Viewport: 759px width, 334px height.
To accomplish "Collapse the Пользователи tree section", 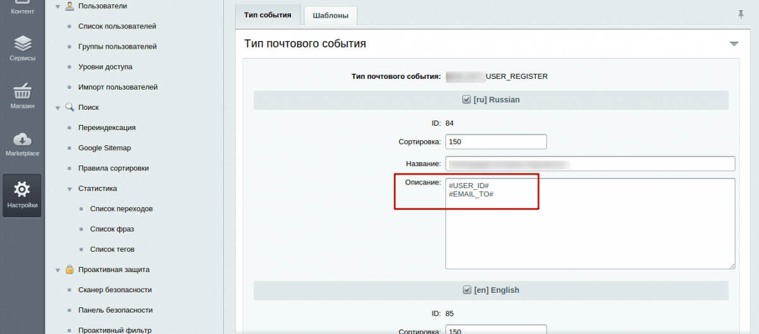I will click(58, 6).
